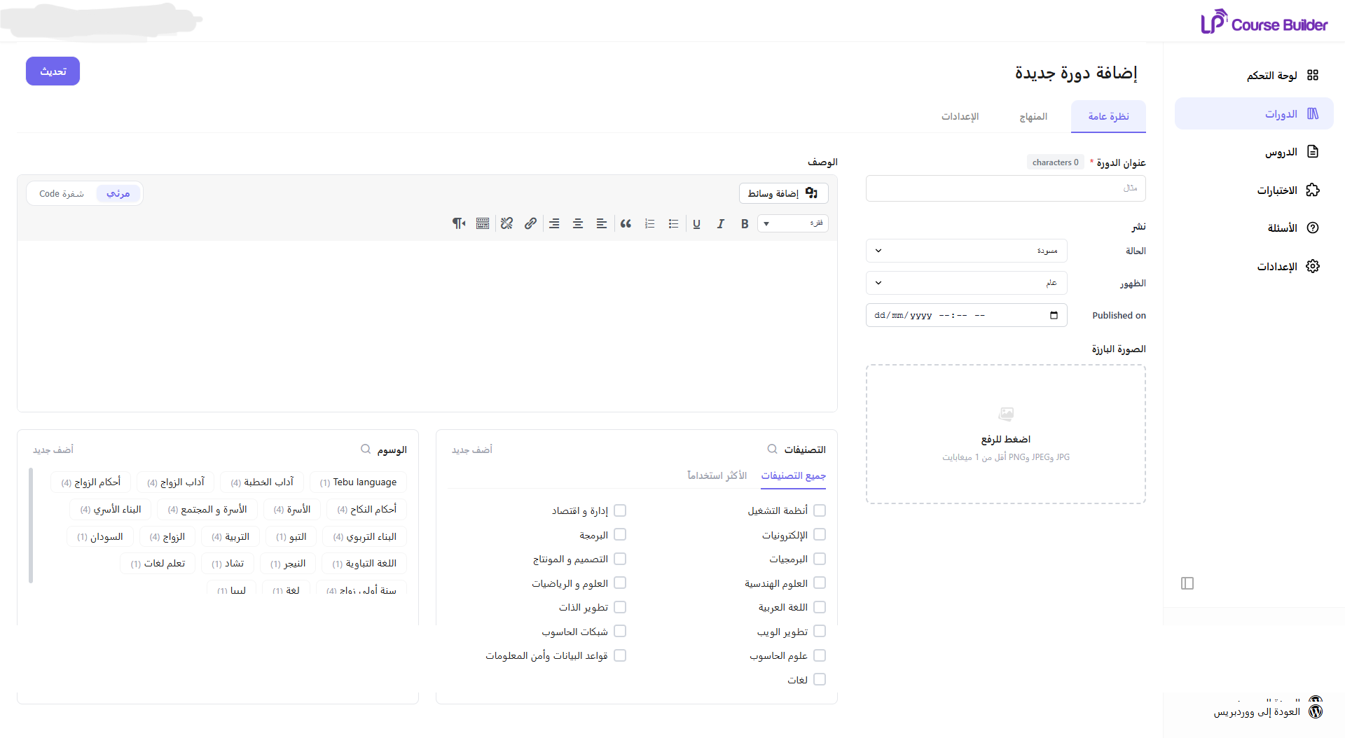Screen dimensions: 1345x738
Task: Click the featured image upload area
Action: [x=1005, y=434]
